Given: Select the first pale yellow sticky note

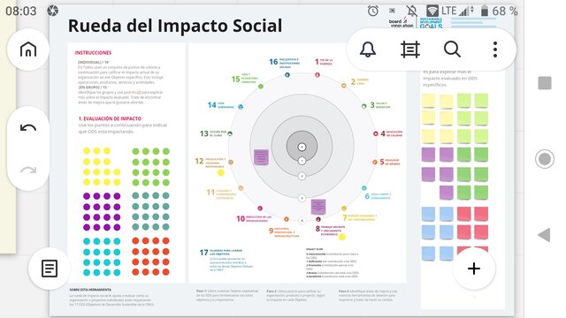Looking at the screenshot, I should (428, 101).
